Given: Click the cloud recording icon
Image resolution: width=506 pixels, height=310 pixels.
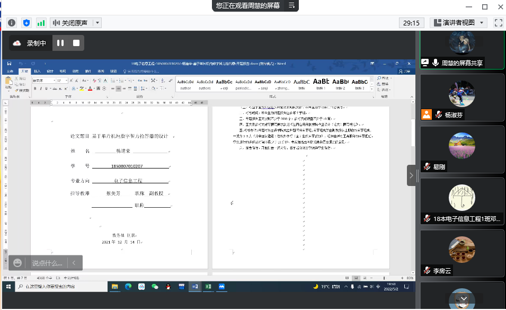Looking at the screenshot, I should pyautogui.click(x=17, y=43).
